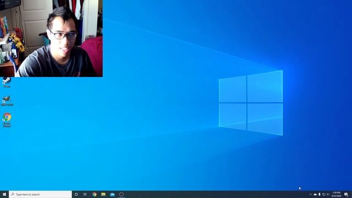Open the volume control tray icon

pyautogui.click(x=328, y=194)
